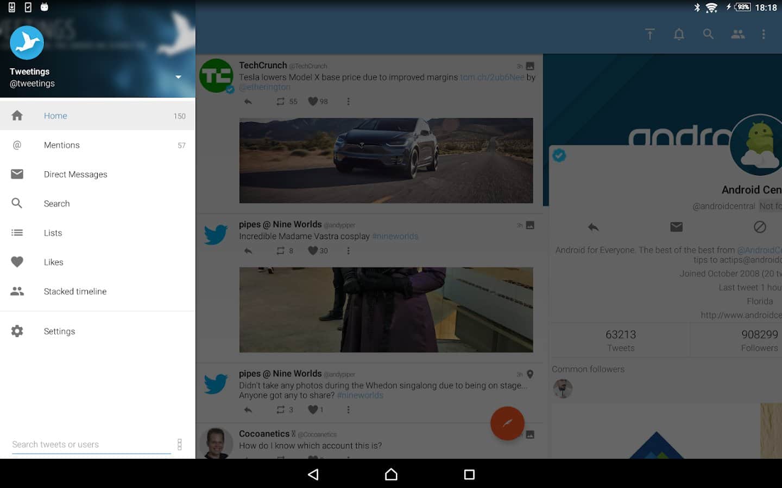This screenshot has width=782, height=488.
Task: Jump to top of timeline icon
Action: (649, 34)
